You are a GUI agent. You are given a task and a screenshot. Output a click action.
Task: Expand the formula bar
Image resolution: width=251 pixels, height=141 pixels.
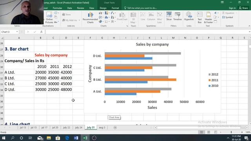click(x=249, y=32)
